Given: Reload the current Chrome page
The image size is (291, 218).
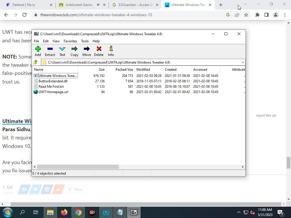Looking at the screenshot, I should pos(24,15).
